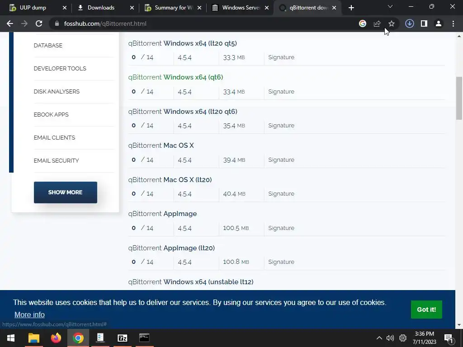Download qBittorrent AppImage
The width and height of the screenshot is (463, 347).
(162, 214)
